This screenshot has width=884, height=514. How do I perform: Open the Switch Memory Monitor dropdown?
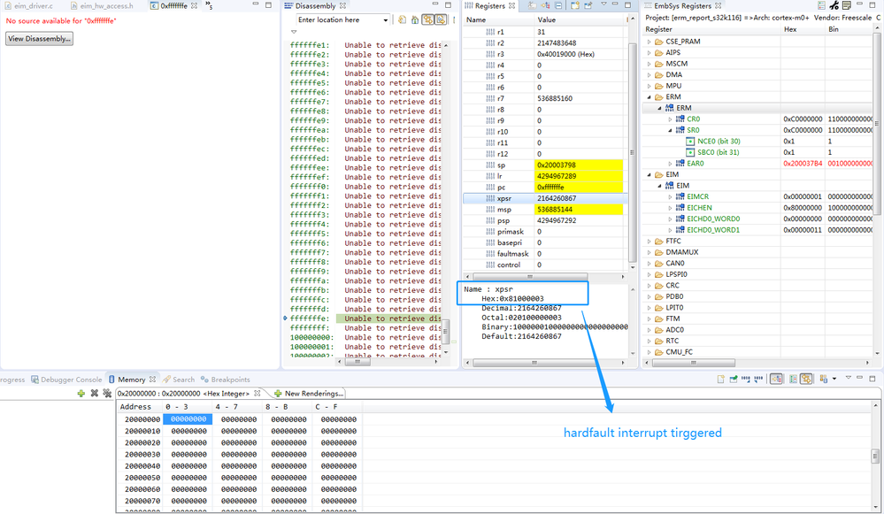tap(834, 379)
